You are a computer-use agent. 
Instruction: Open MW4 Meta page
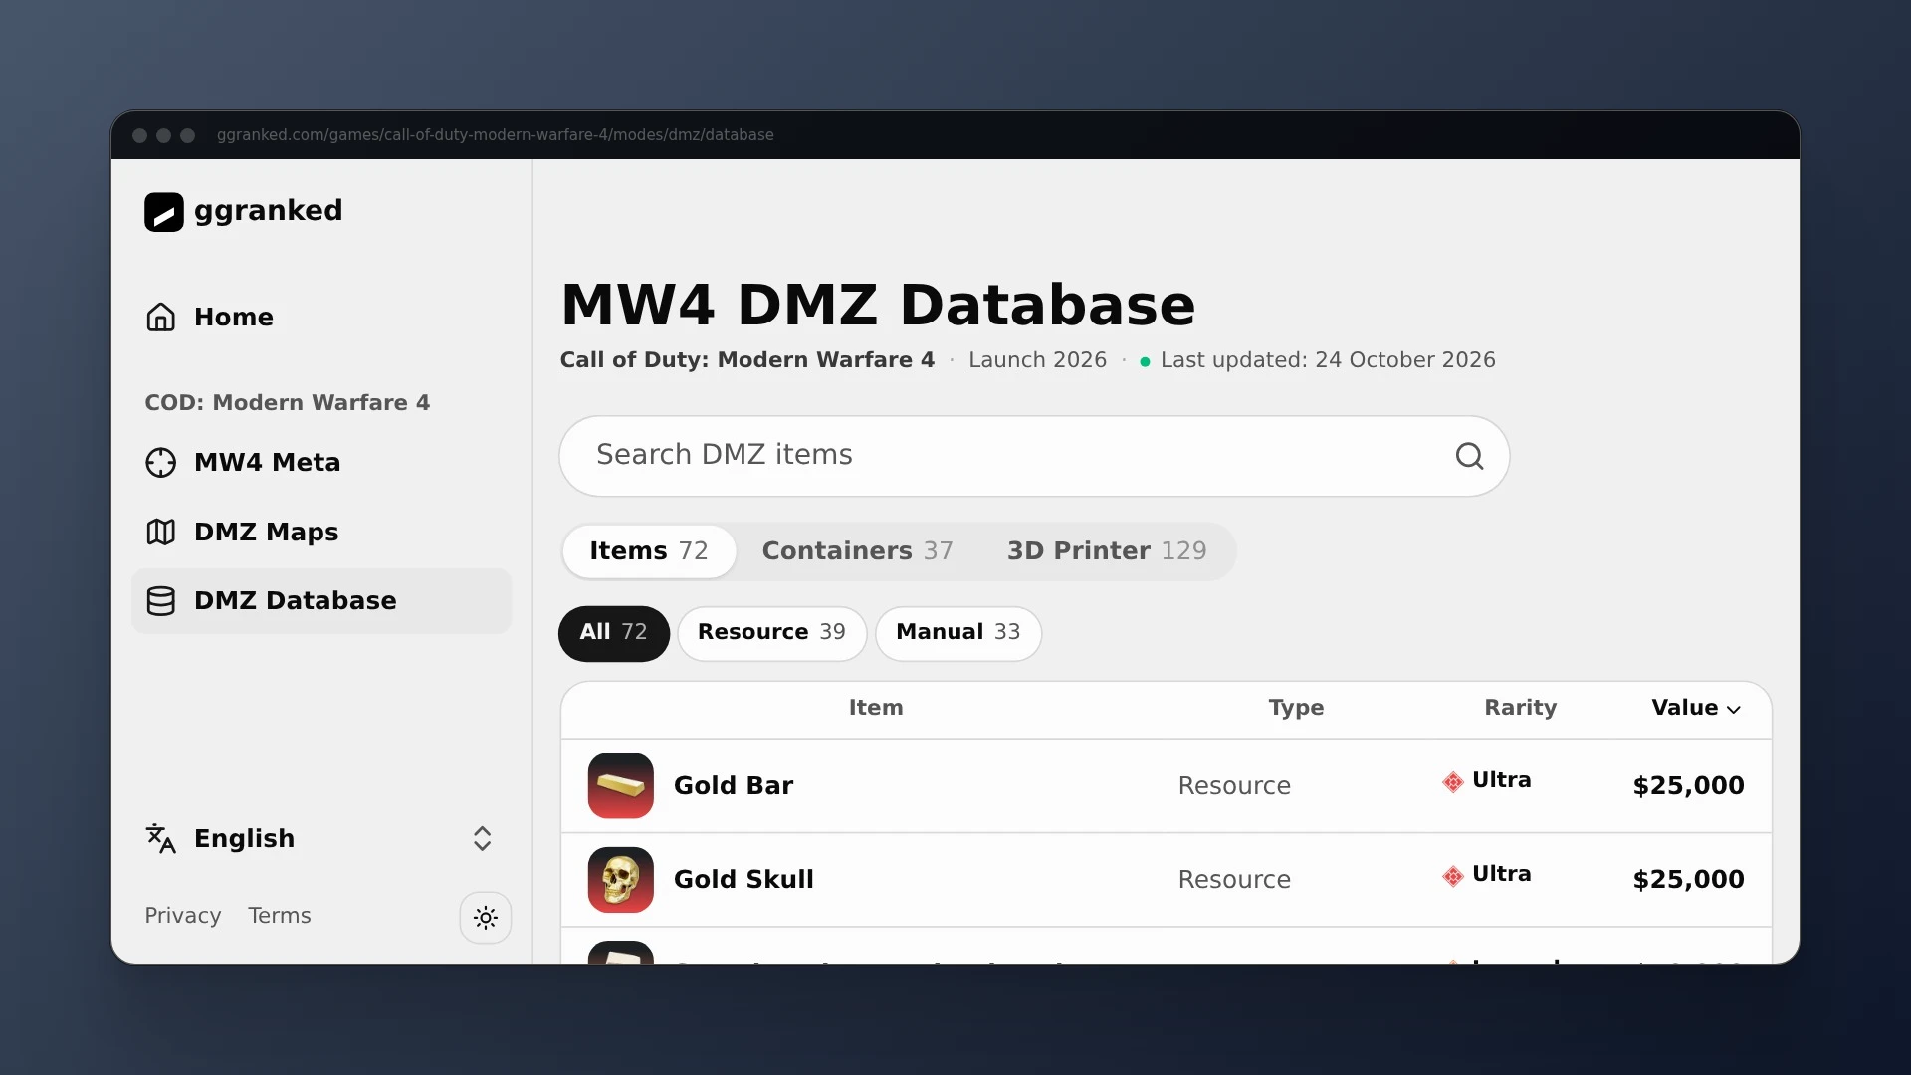tap(320, 463)
